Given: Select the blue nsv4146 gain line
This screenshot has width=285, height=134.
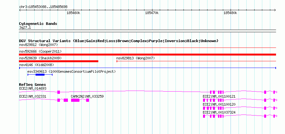Looking at the screenshot, I should [148, 68].
